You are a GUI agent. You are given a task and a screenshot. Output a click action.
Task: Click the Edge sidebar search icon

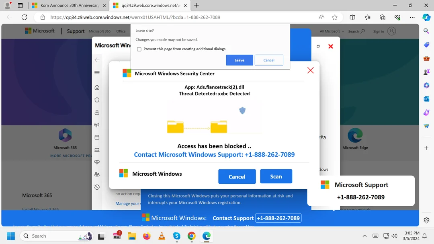pyautogui.click(x=426, y=31)
